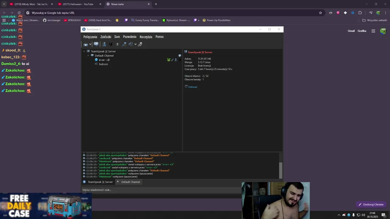Click the TeamSpeak disconnect-from-server toolbar icon
Image resolution: width=390 pixels, height=219 pixels.
86,44
